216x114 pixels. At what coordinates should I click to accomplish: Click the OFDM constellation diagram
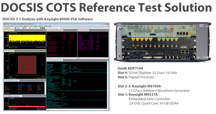click(27, 65)
